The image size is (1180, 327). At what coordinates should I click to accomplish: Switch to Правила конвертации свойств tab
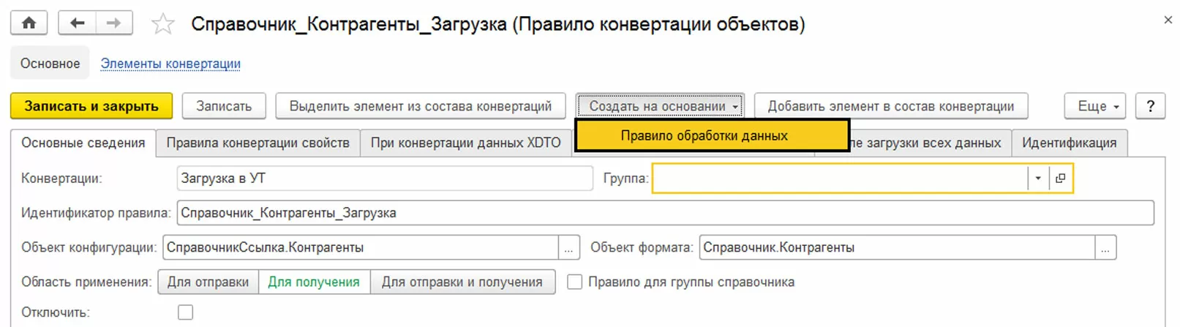pos(258,143)
